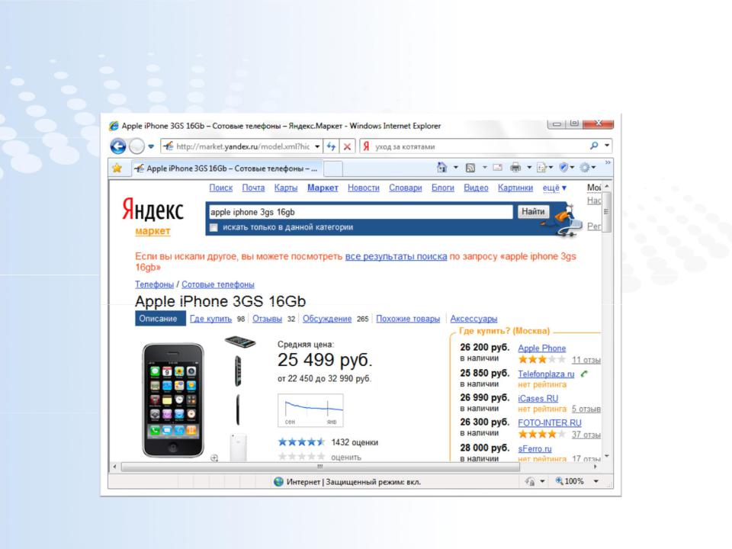Switch to the 'Отзывы' tab
The height and width of the screenshot is (549, 732).
click(267, 319)
